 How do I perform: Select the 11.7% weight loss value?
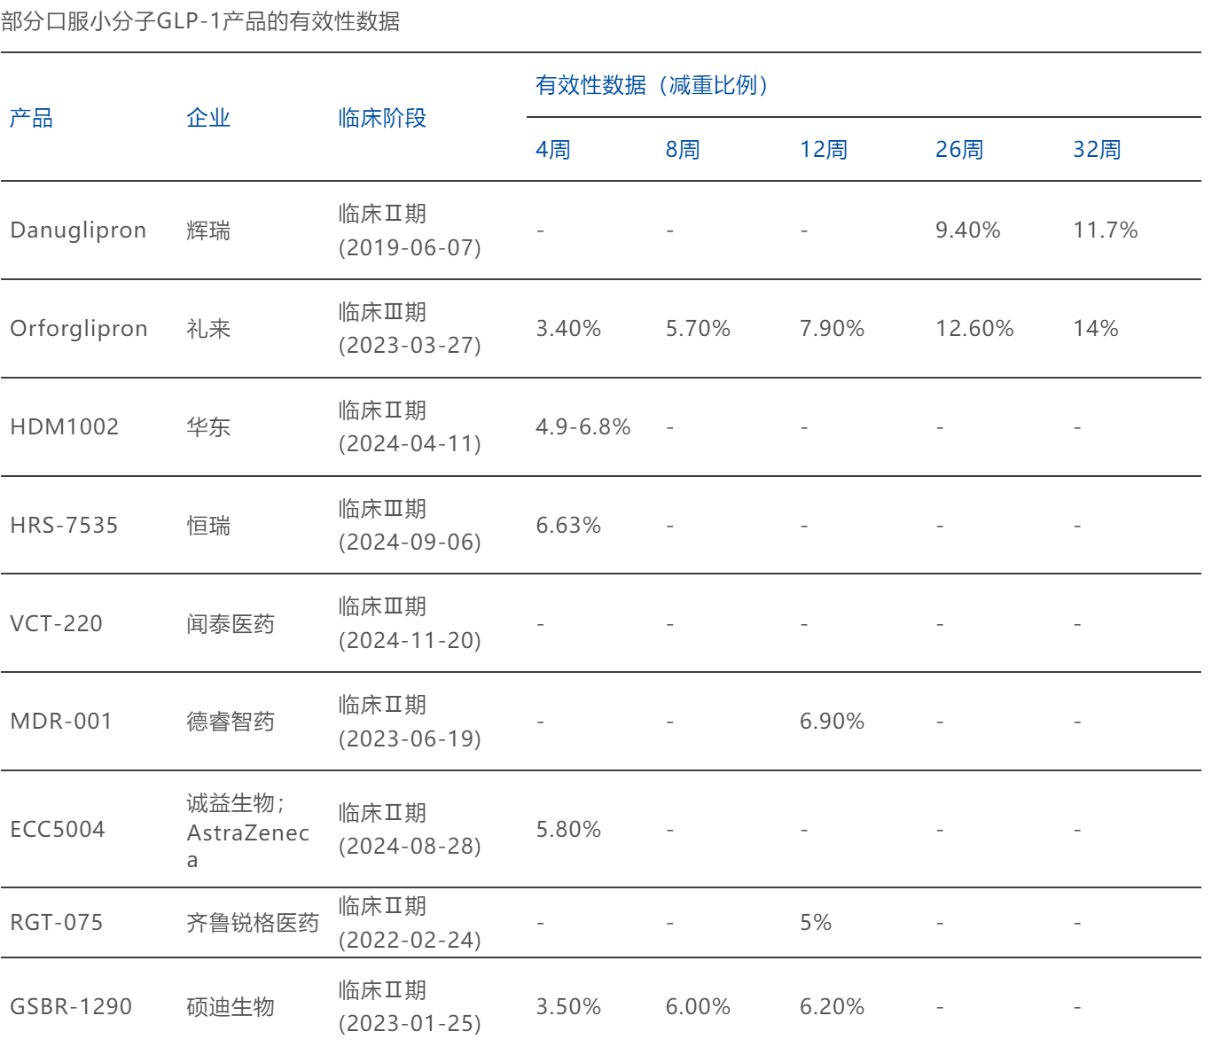coord(1105,230)
